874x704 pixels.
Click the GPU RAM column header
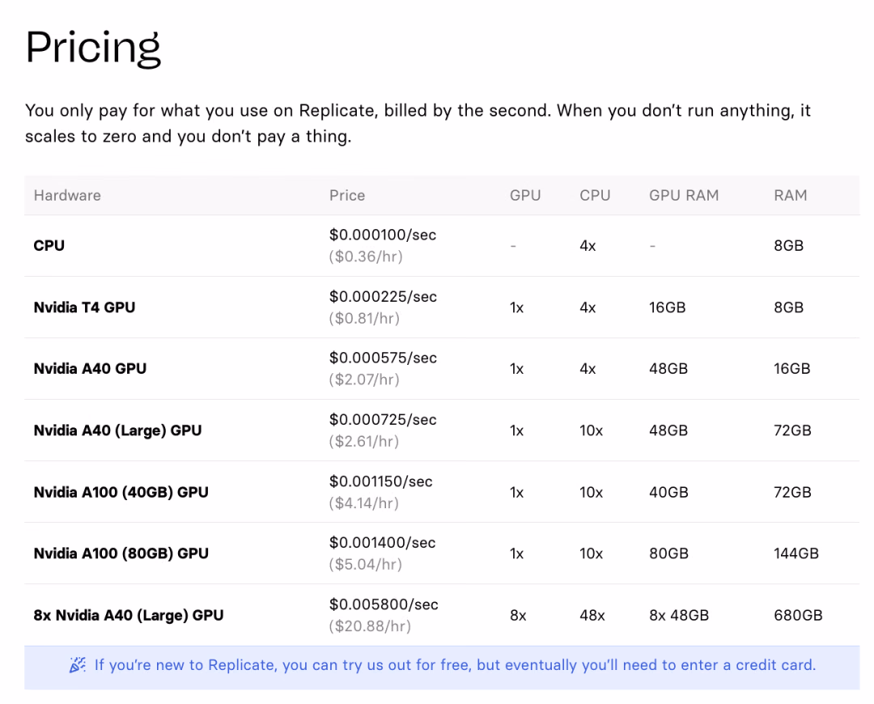[x=684, y=195]
